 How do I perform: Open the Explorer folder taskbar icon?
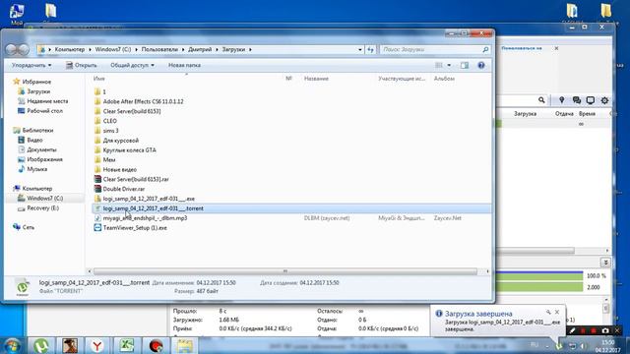(x=184, y=345)
